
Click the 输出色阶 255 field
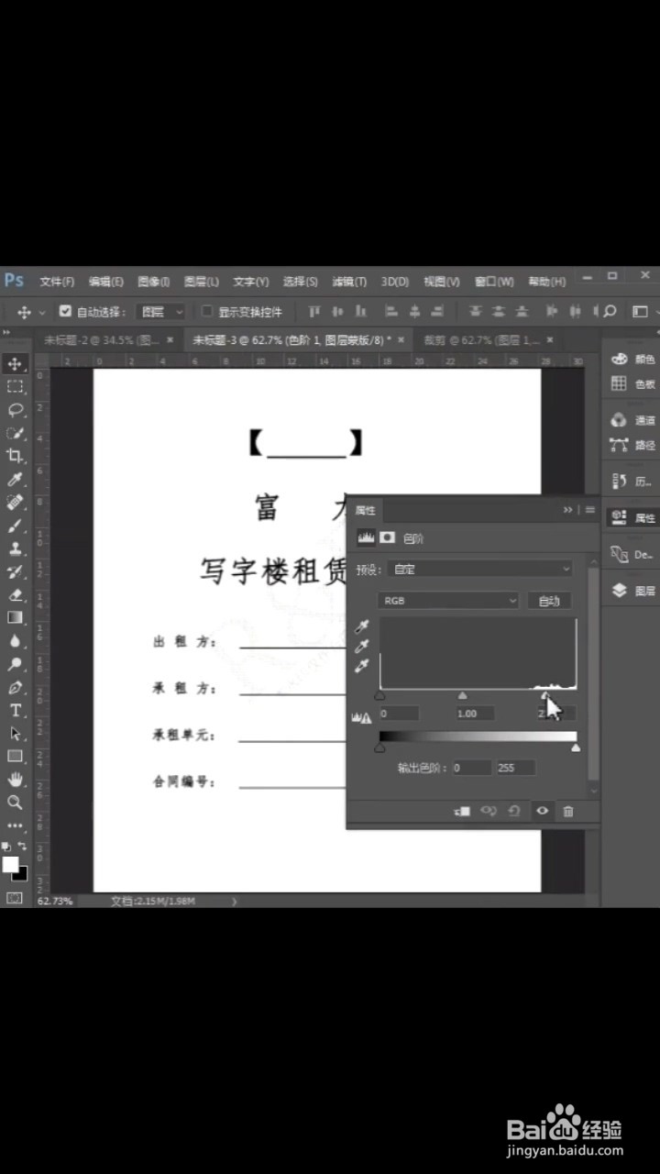514,768
